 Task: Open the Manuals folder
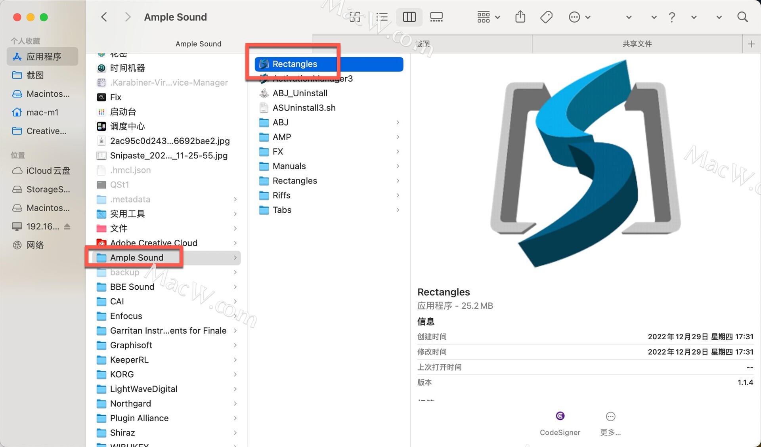pyautogui.click(x=329, y=166)
